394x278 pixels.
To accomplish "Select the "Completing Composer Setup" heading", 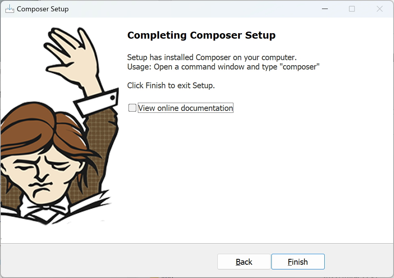I will pyautogui.click(x=201, y=35).
